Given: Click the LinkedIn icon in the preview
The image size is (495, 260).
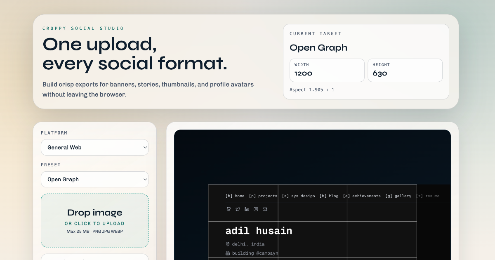Looking at the screenshot, I should point(247,209).
